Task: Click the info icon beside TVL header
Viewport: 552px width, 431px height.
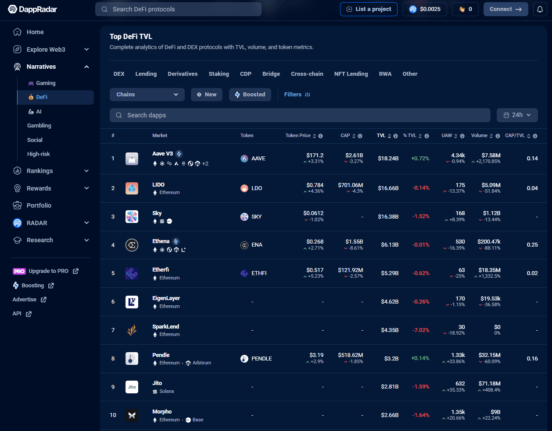Action: click(395, 136)
